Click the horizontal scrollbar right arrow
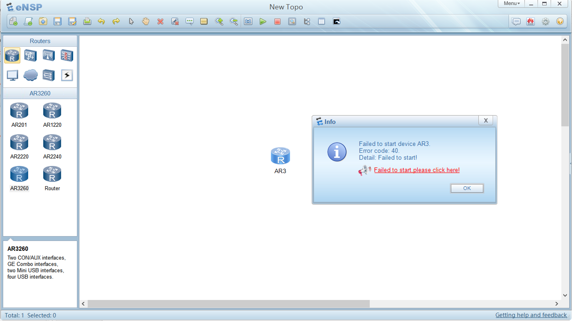Image resolution: width=572 pixels, height=321 pixels. 556,304
